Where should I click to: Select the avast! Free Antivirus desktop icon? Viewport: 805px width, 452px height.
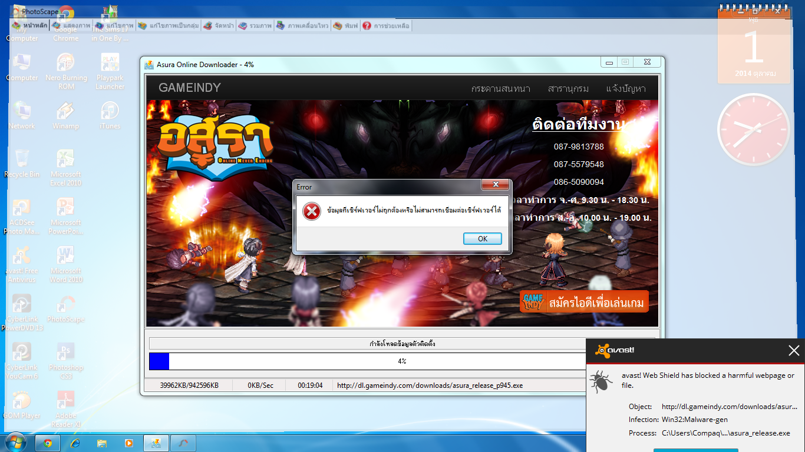pos(22,264)
